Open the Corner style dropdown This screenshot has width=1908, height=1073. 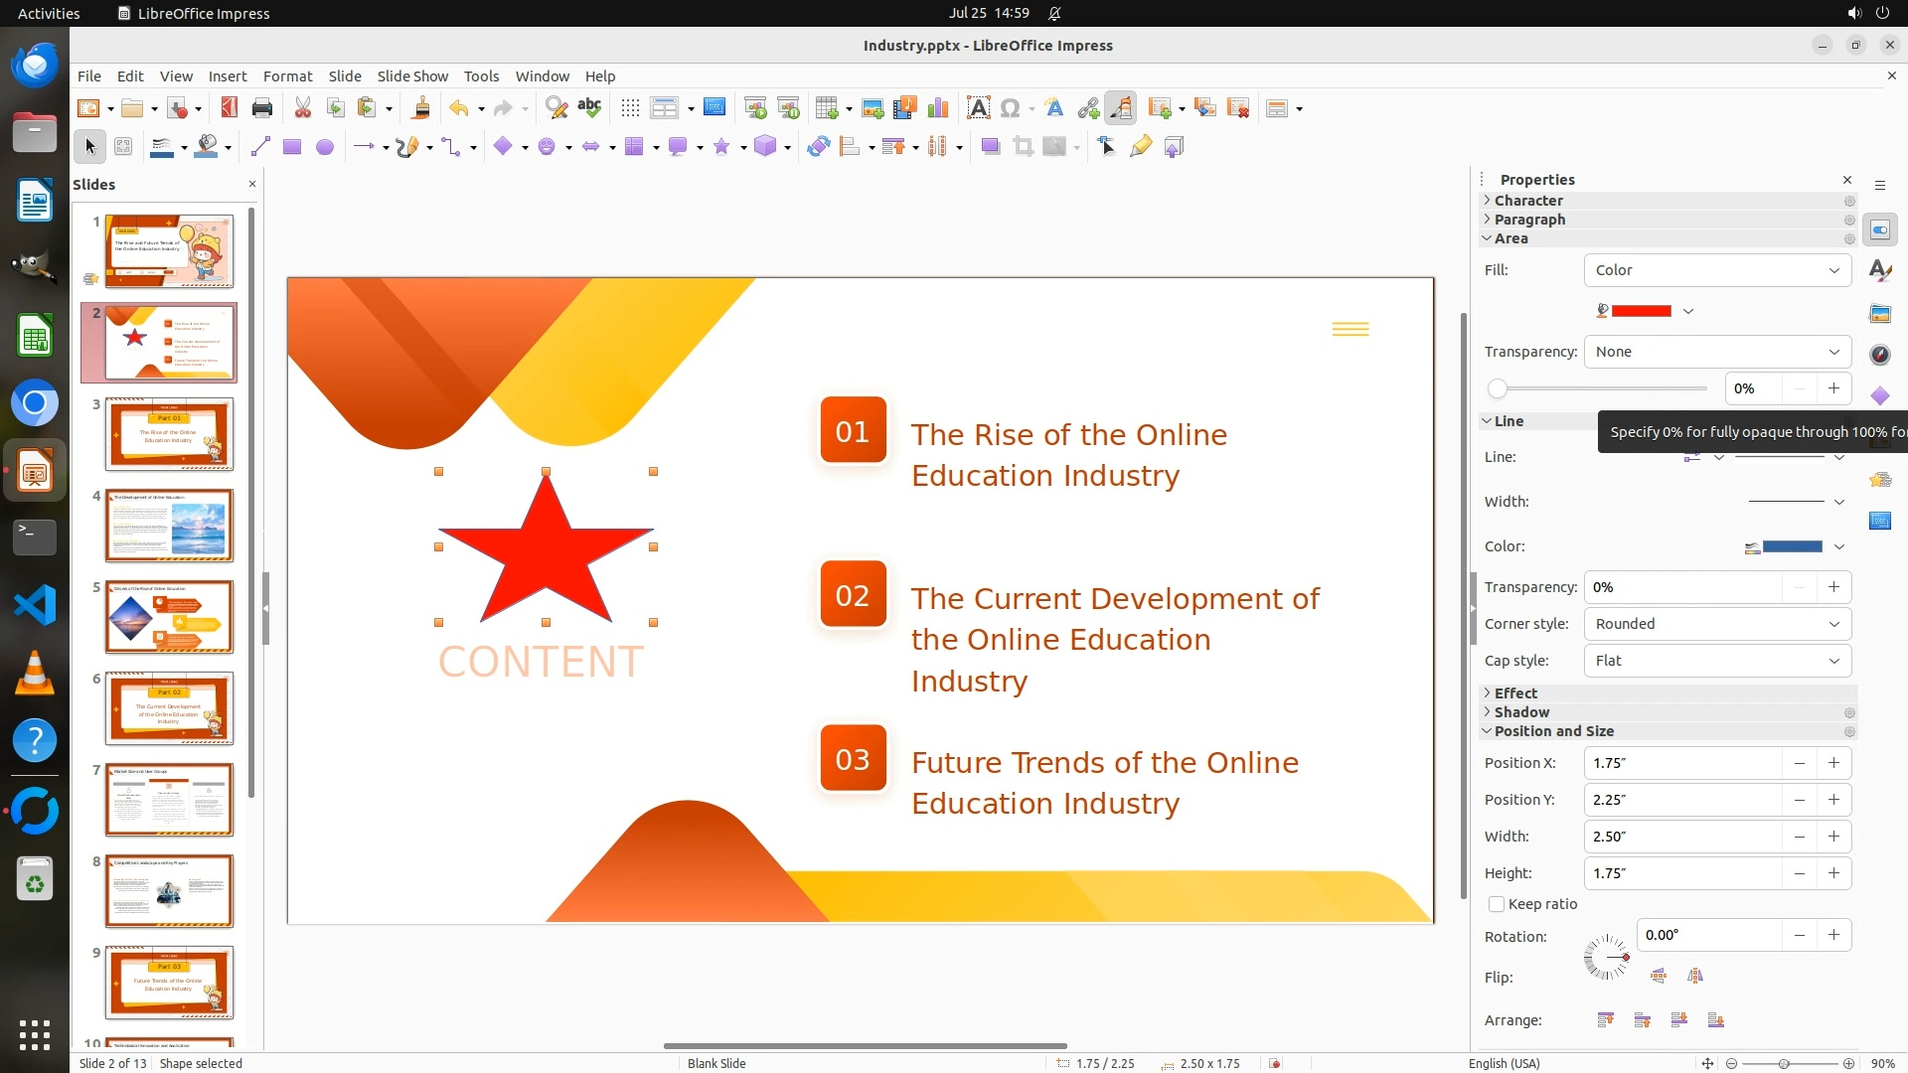click(x=1716, y=624)
